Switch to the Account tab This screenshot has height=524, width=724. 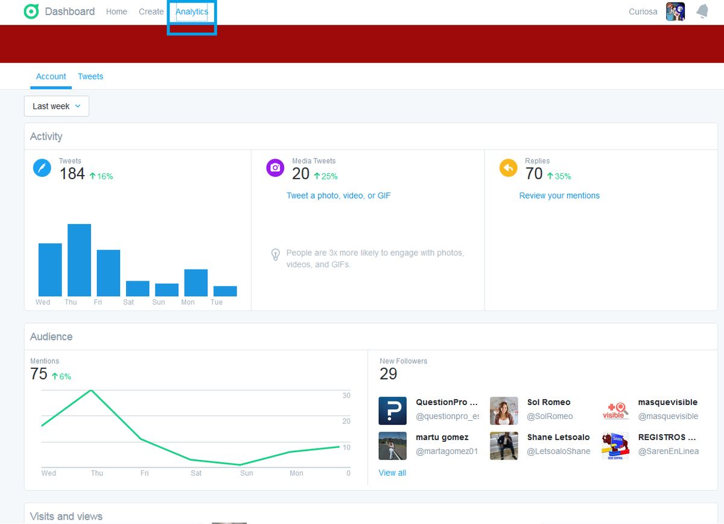coord(51,76)
